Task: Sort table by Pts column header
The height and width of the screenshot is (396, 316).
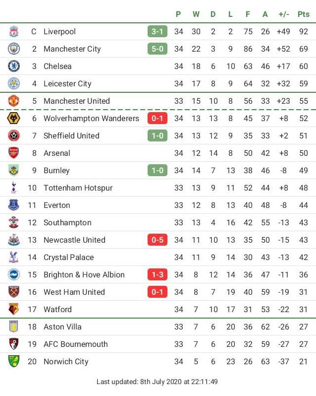Action: point(303,14)
